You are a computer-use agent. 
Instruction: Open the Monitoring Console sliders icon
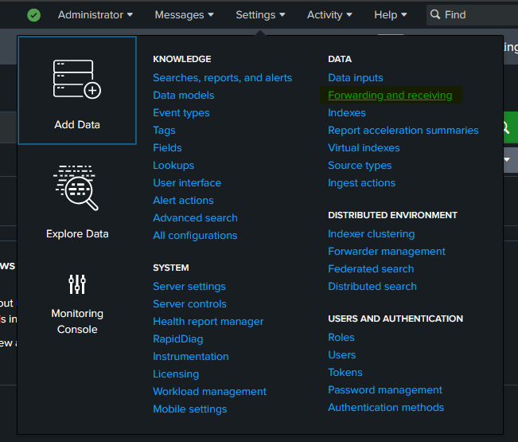pyautogui.click(x=77, y=284)
